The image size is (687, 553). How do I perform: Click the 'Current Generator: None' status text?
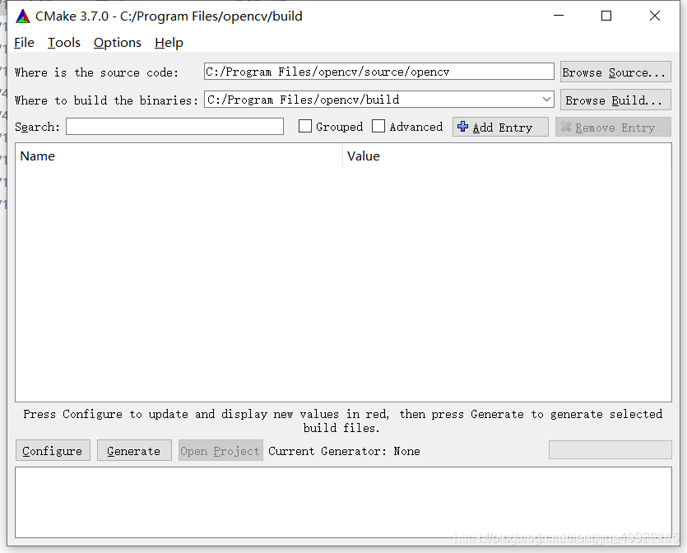tap(344, 451)
